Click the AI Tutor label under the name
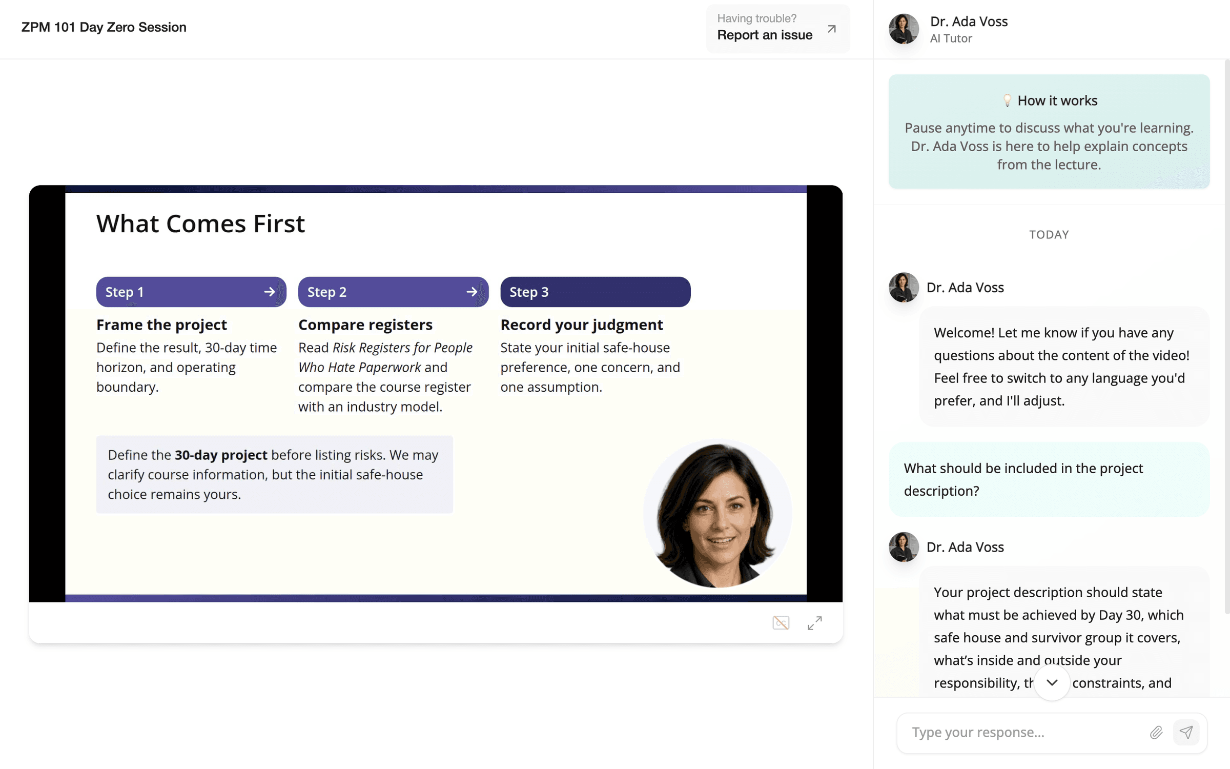1230x769 pixels. (951, 38)
